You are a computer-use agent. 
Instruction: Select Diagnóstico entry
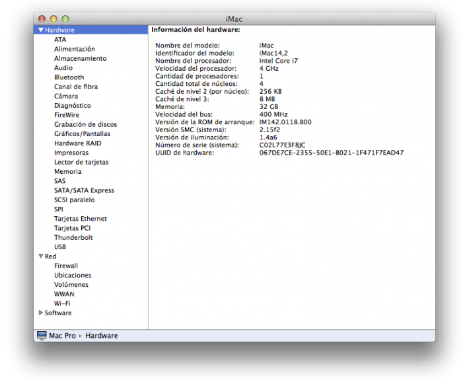[73, 105]
